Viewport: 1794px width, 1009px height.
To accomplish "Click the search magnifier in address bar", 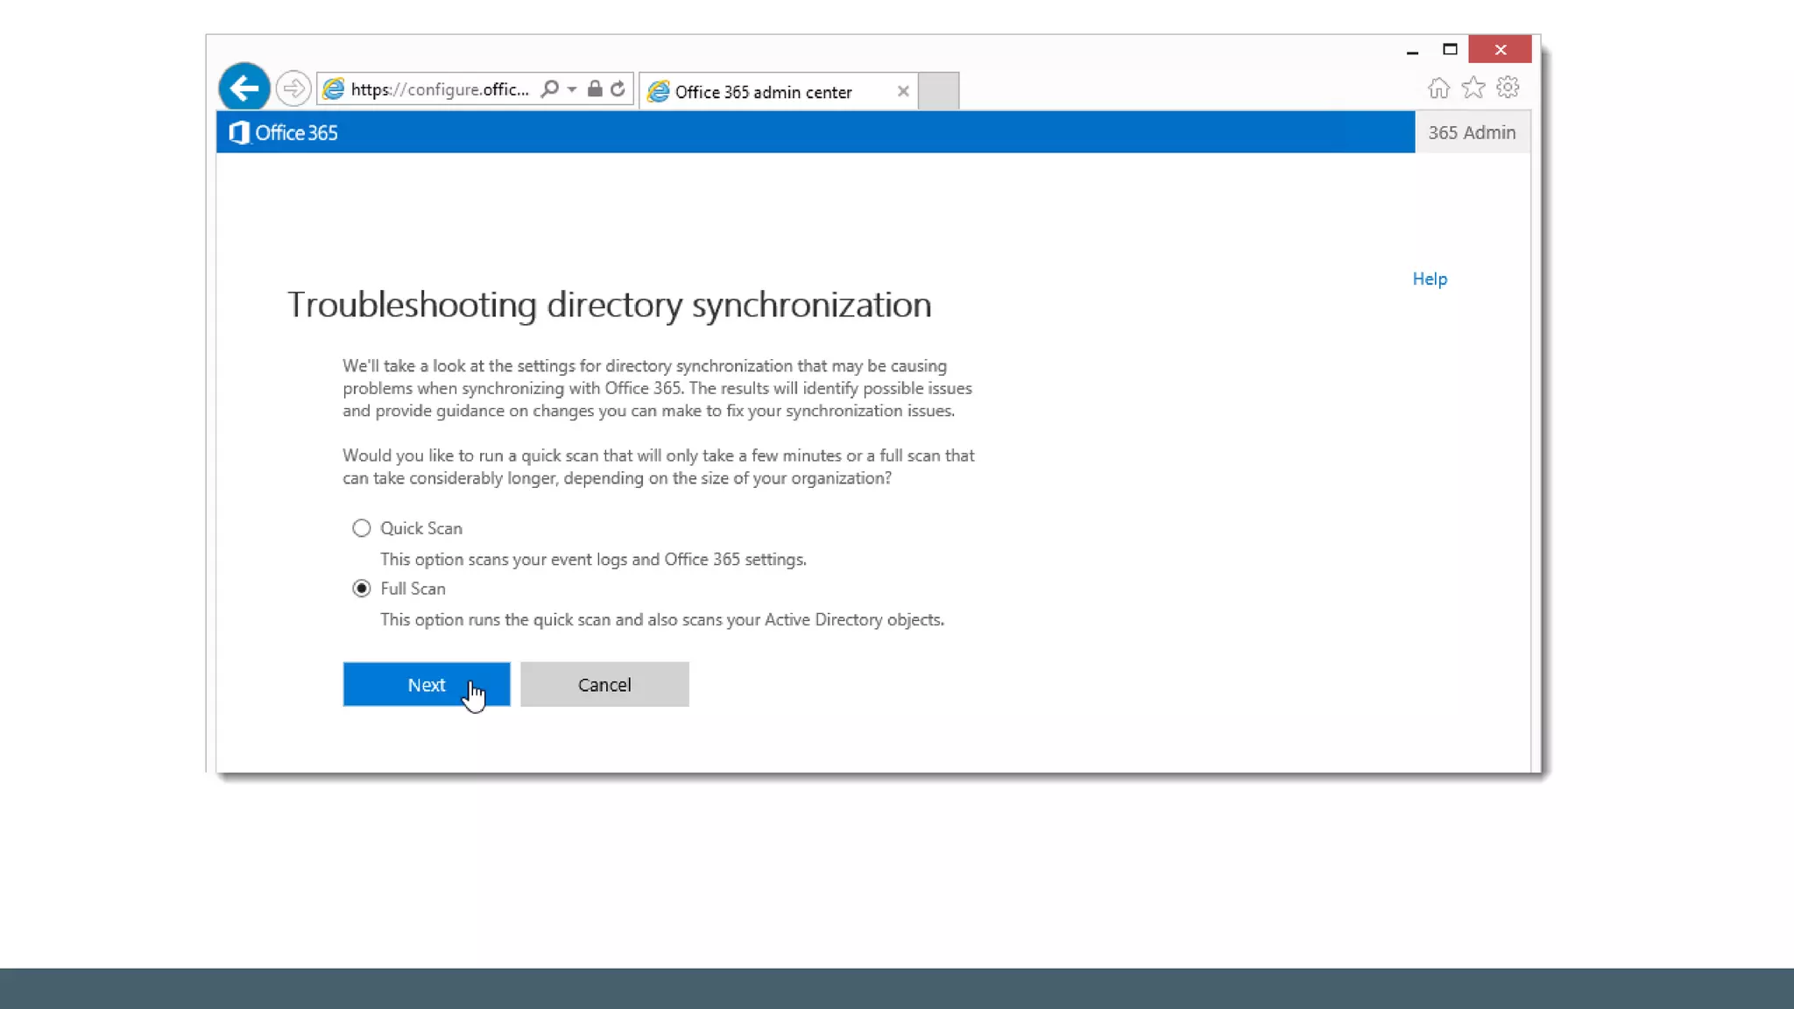I will [549, 89].
